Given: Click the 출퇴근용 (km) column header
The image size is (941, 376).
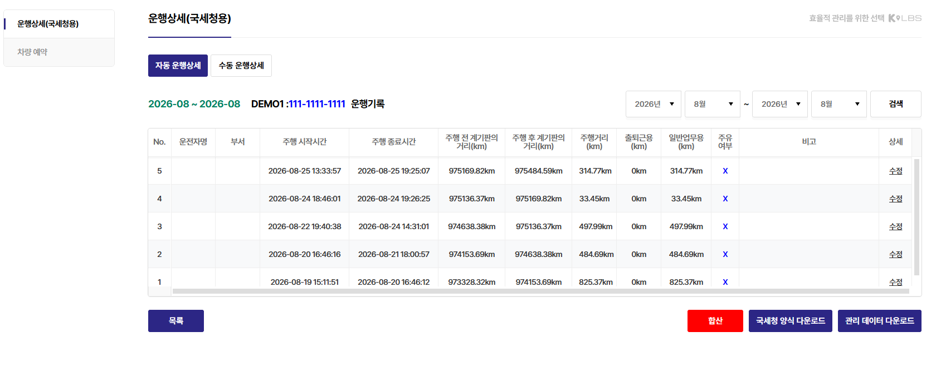Looking at the screenshot, I should point(639,142).
